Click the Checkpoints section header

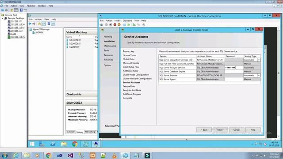(x=81, y=94)
